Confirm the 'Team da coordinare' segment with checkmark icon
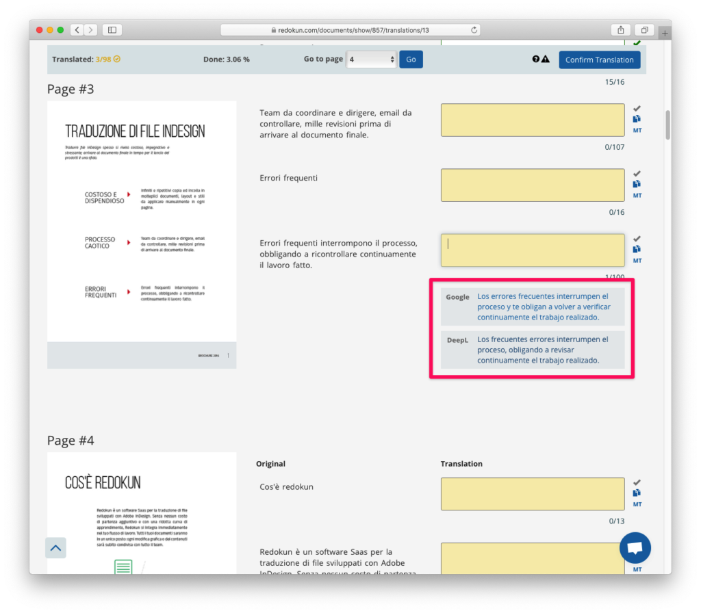Image resolution: width=701 pixels, height=613 pixels. point(637,107)
